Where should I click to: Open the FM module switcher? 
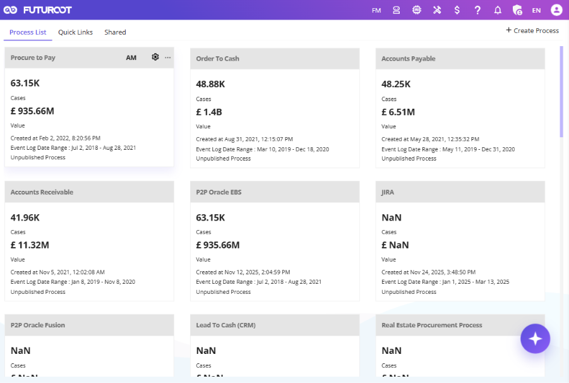click(376, 11)
